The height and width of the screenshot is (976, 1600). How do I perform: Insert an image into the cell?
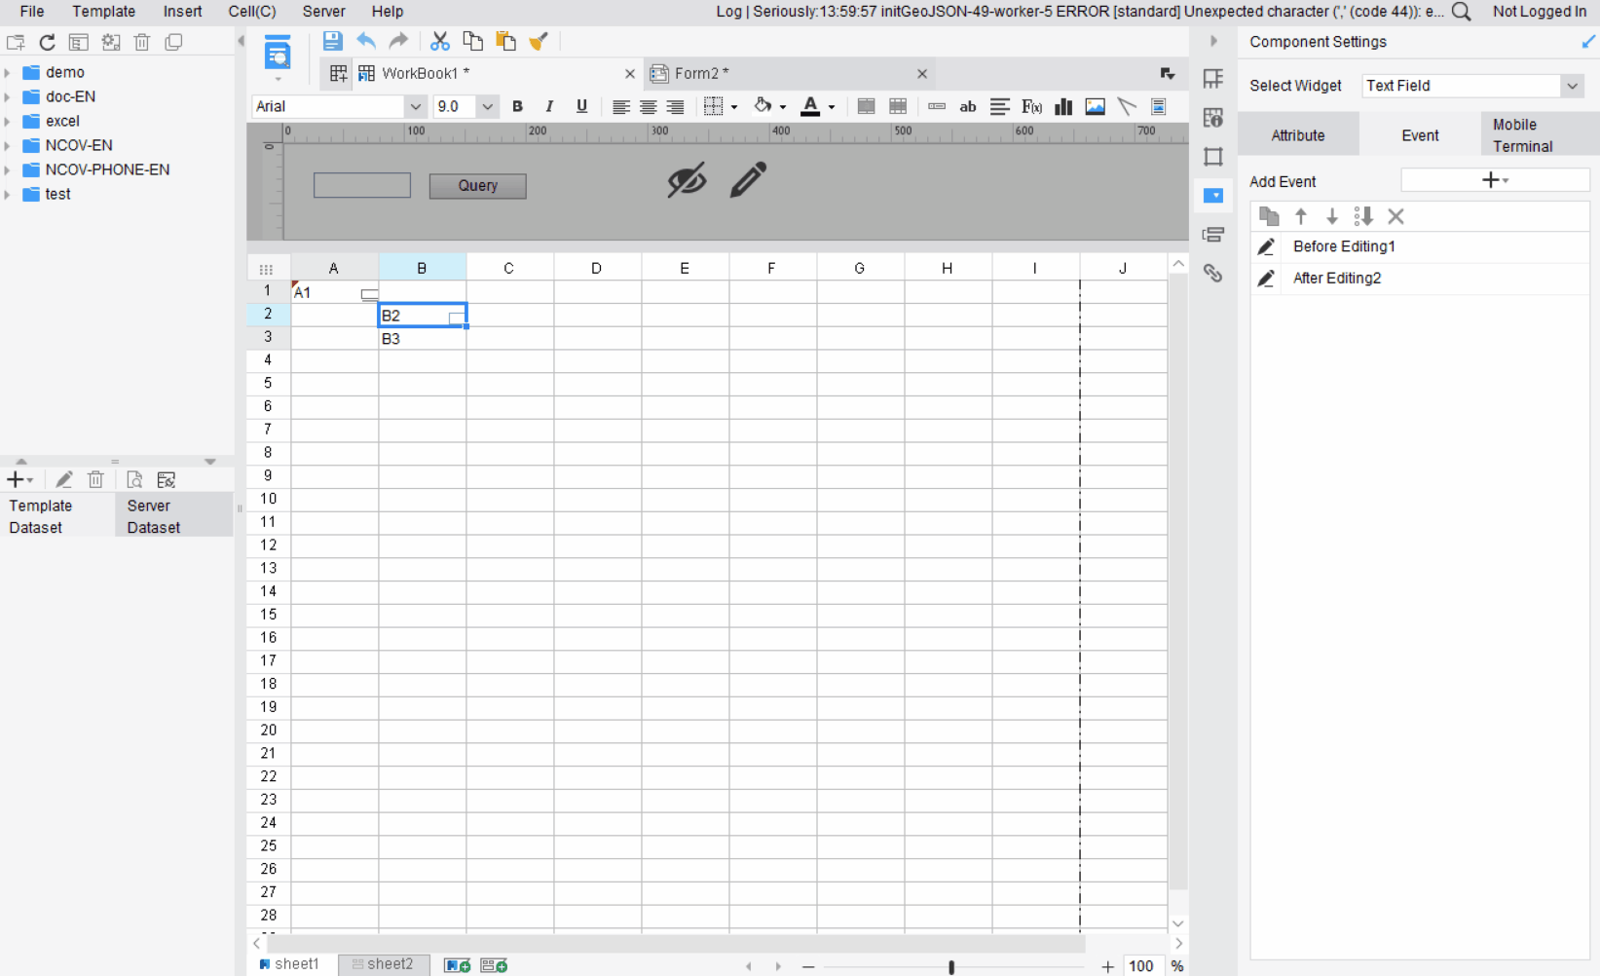coord(1096,106)
